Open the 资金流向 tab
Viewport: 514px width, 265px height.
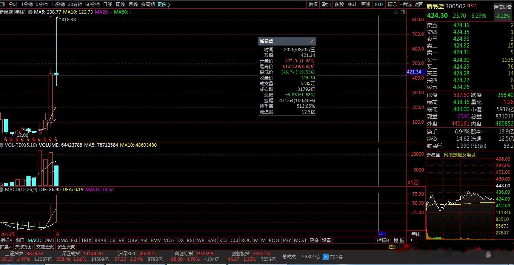point(66,247)
